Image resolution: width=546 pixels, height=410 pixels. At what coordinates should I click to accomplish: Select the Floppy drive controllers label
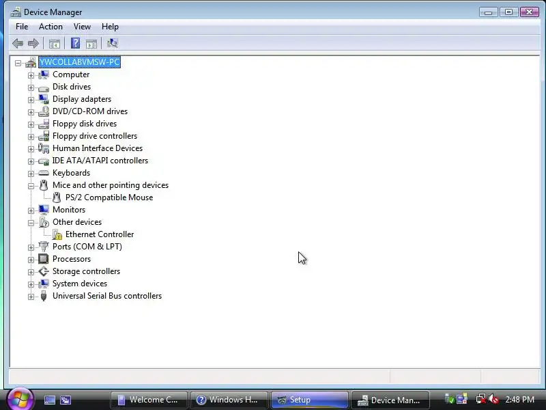point(95,136)
